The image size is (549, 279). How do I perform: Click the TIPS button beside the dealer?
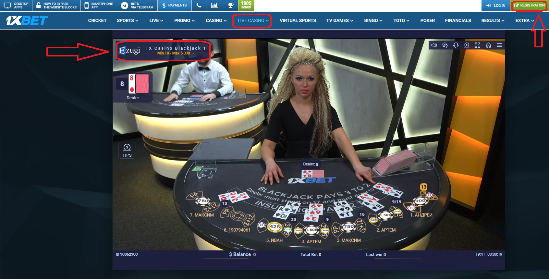127,150
